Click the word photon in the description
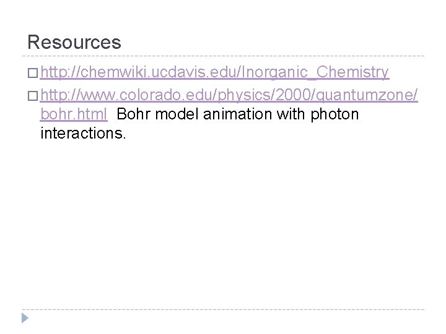The image size is (446, 334). pos(334,115)
